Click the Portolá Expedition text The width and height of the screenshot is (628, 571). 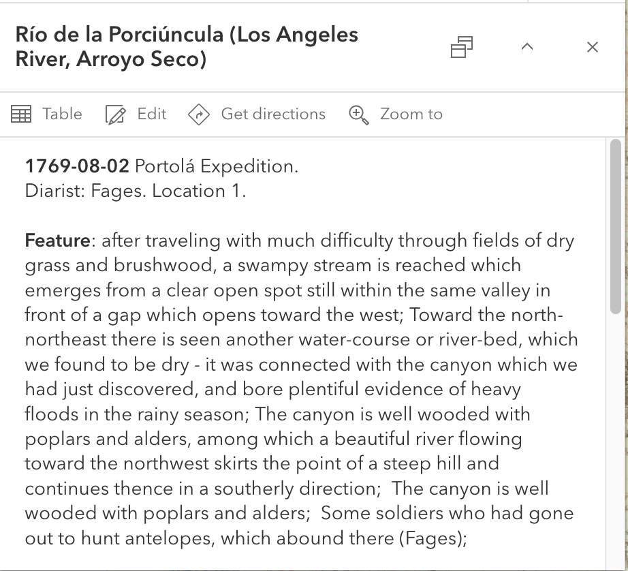pos(217,166)
